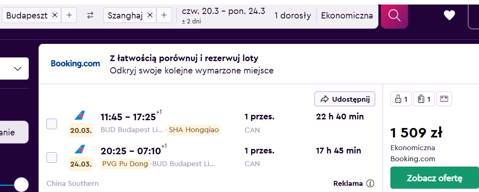Click the magenta search magnifier button
The height and width of the screenshot is (192, 479).
[394, 15]
